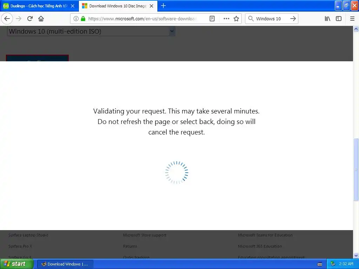Minimize the Firefox window
Viewport: 359px width, 269px height.
(338, 6)
